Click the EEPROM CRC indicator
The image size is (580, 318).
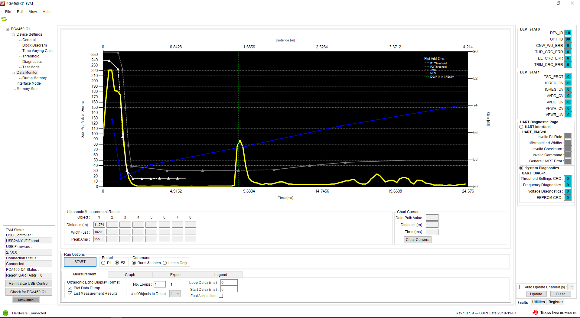tap(568, 198)
